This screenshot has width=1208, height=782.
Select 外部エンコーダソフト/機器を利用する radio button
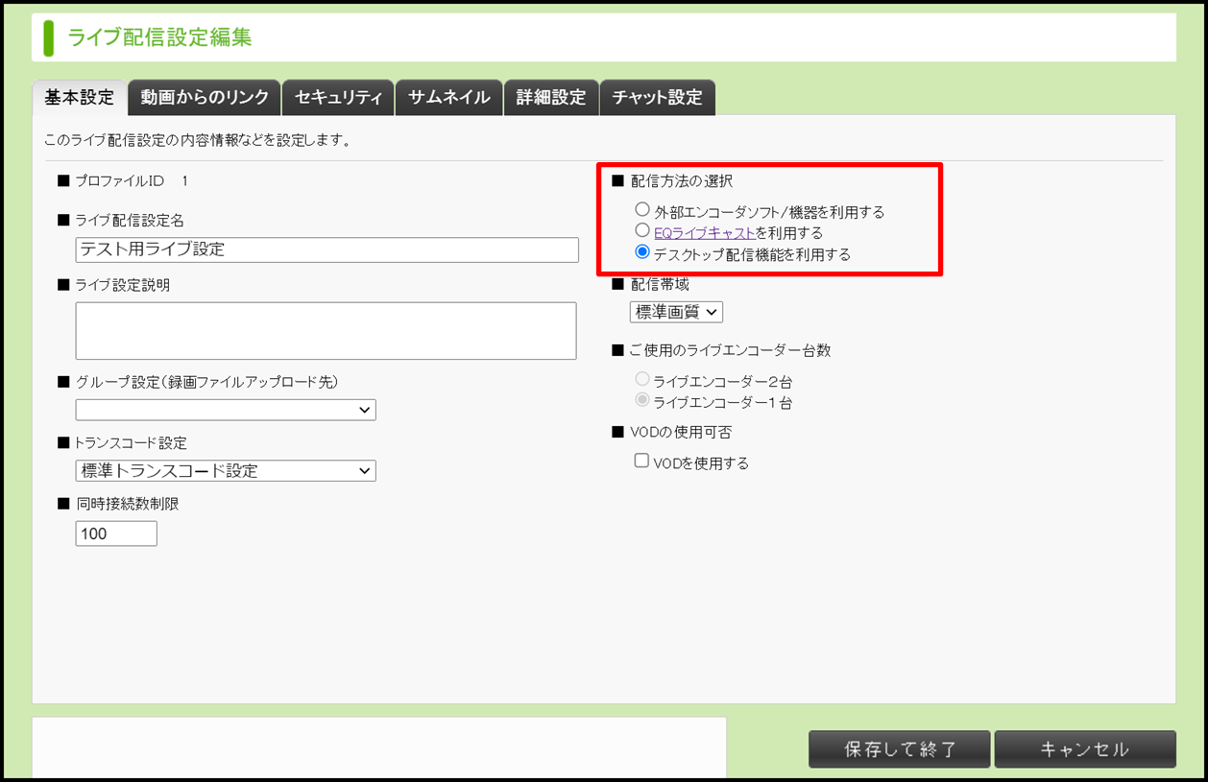pos(642,209)
